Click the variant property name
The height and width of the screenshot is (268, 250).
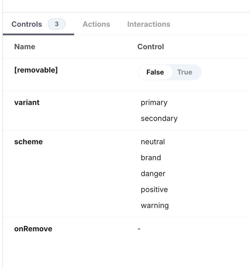(27, 102)
